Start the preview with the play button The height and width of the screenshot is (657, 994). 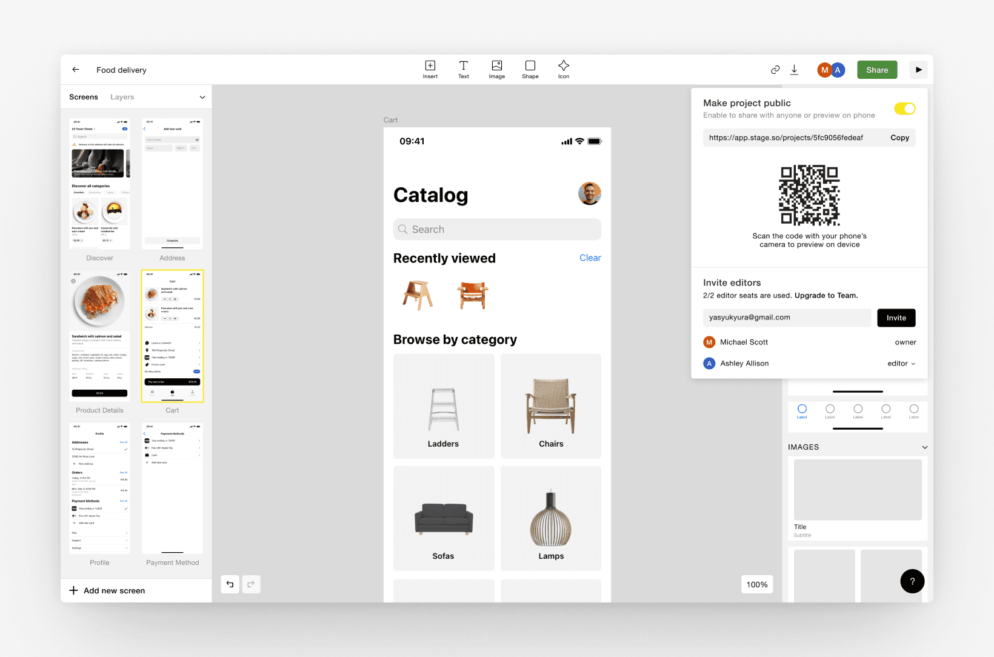point(919,70)
